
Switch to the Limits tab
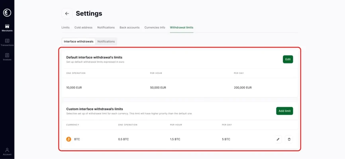pyautogui.click(x=66, y=28)
